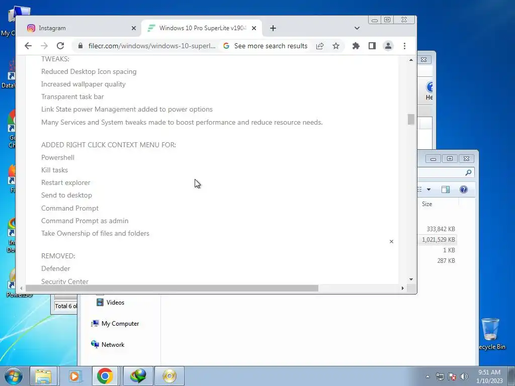This screenshot has height=386, width=515.
Task: Click the Explorer search magnifier icon
Action: (x=468, y=172)
